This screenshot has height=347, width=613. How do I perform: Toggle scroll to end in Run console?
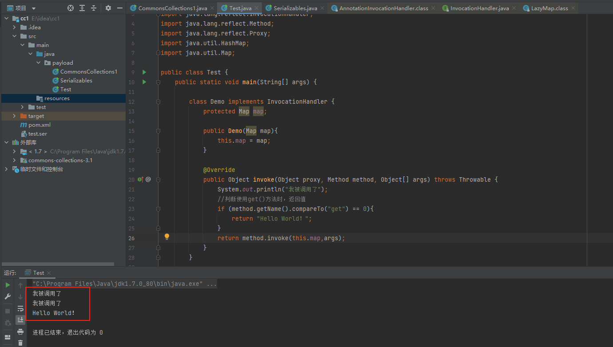click(x=20, y=320)
